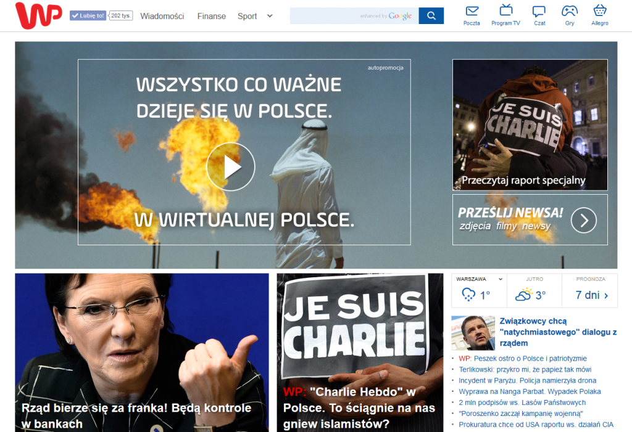
Task: Open the Gry gamepad icon
Action: pyautogui.click(x=569, y=11)
